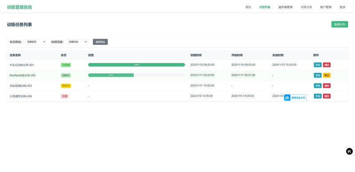Click the 已完成 status badge

(x=66, y=65)
